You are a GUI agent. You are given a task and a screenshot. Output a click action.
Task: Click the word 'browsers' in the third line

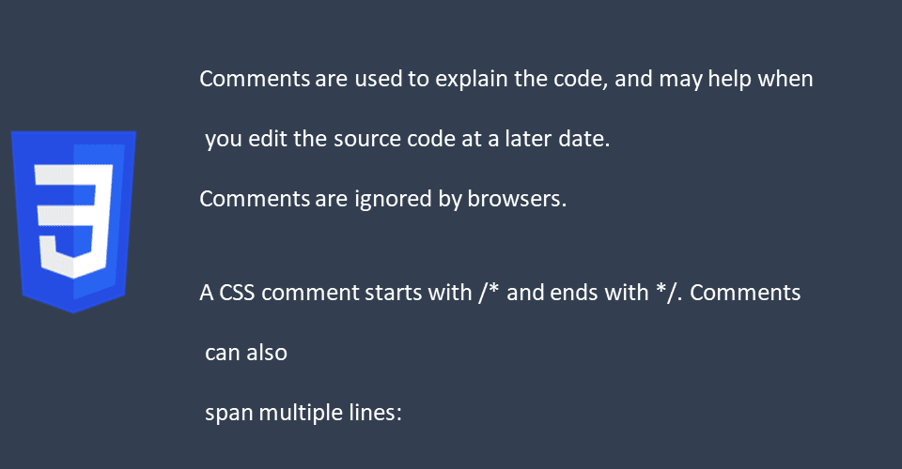tap(514, 199)
